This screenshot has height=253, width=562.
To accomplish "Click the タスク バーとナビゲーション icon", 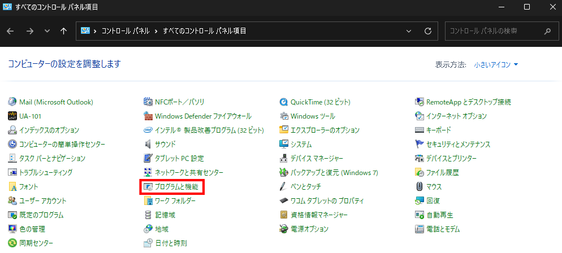I will pos(12,158).
